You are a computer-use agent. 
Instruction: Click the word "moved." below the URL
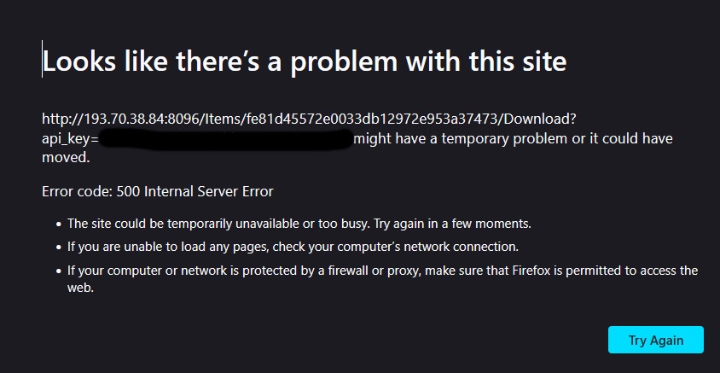click(66, 158)
